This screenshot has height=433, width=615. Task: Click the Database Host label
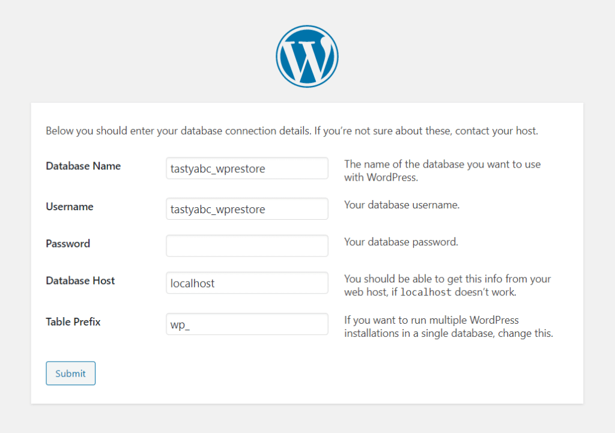click(x=80, y=280)
